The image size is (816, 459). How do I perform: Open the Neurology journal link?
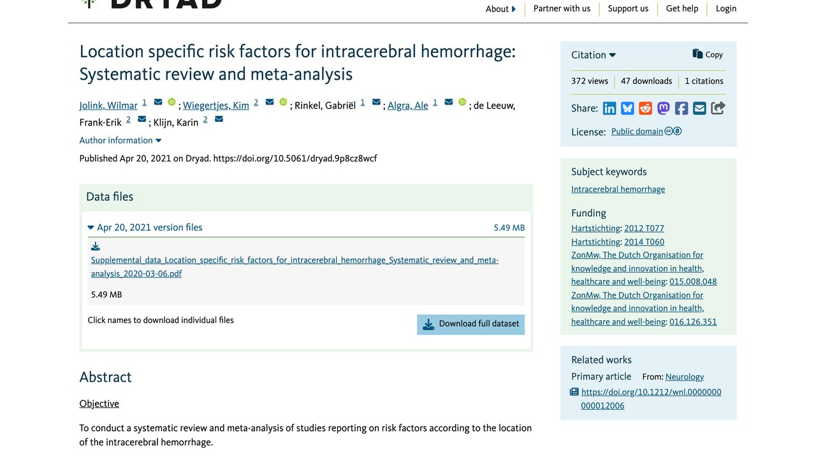point(685,377)
